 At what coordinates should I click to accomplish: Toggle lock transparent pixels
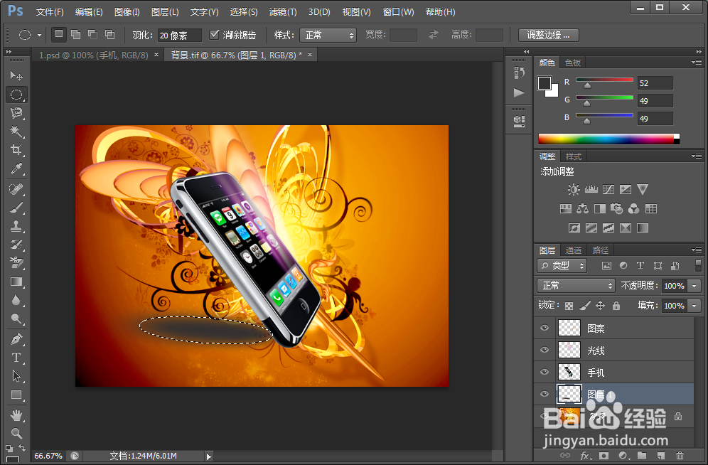(x=569, y=306)
